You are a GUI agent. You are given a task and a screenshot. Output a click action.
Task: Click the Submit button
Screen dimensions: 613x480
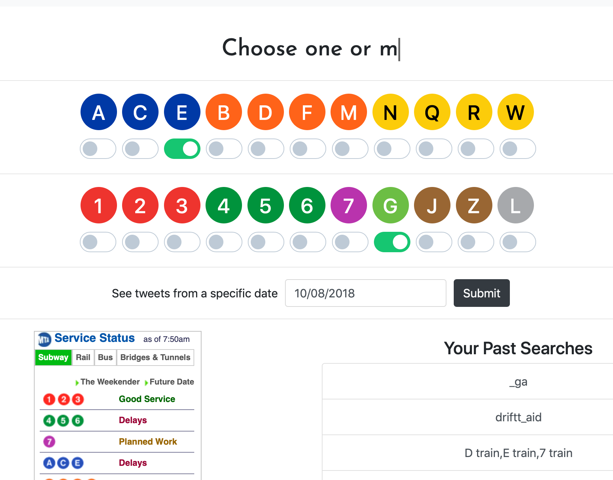[x=481, y=293]
